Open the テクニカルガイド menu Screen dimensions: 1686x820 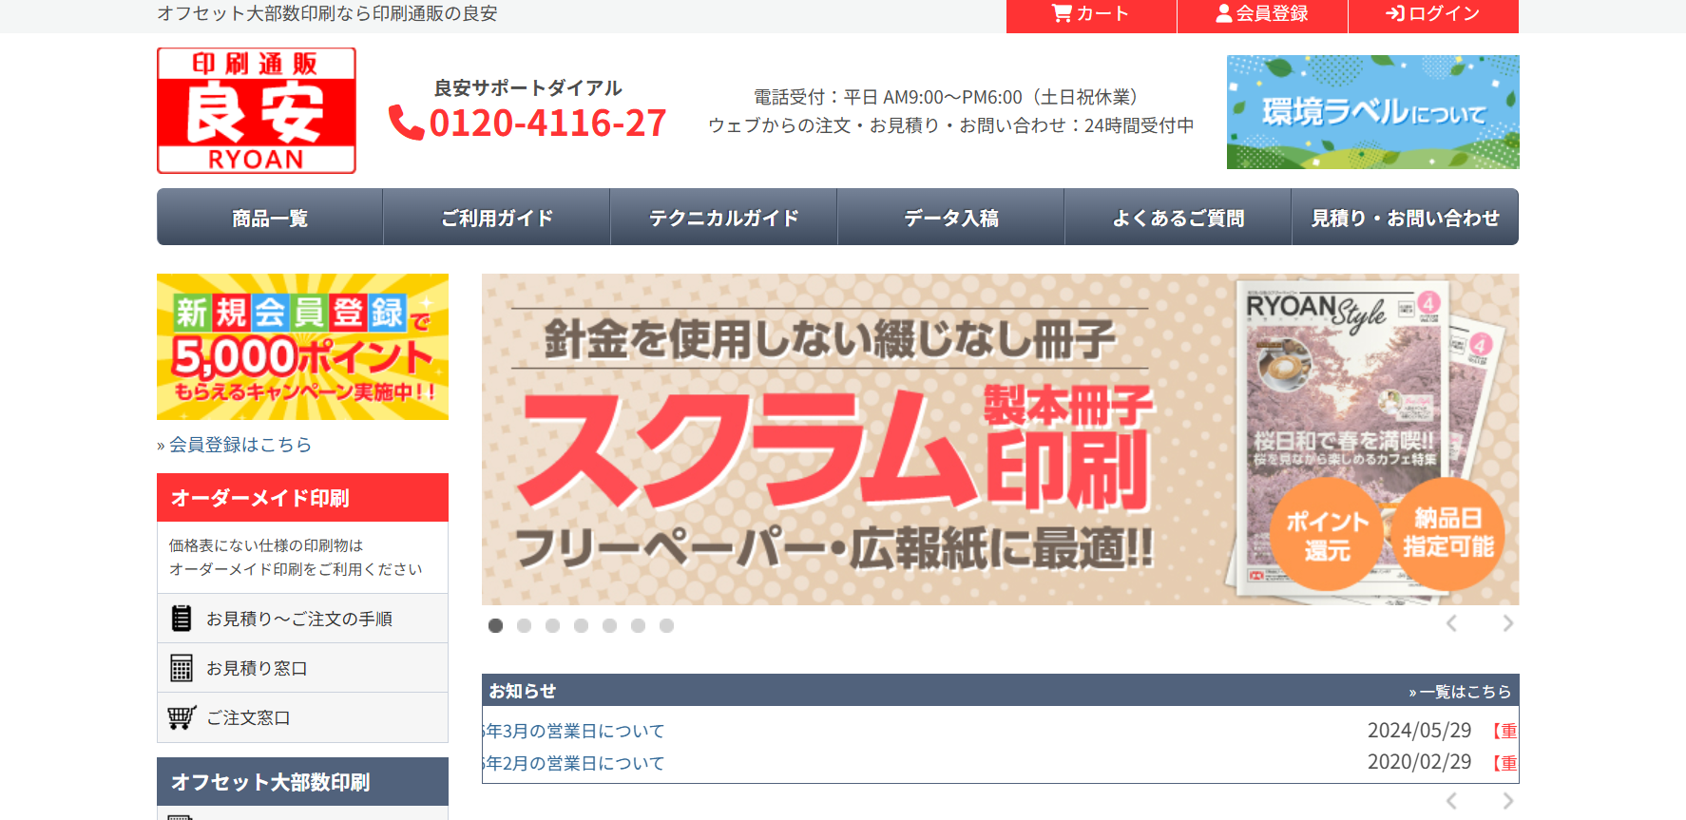tap(724, 218)
